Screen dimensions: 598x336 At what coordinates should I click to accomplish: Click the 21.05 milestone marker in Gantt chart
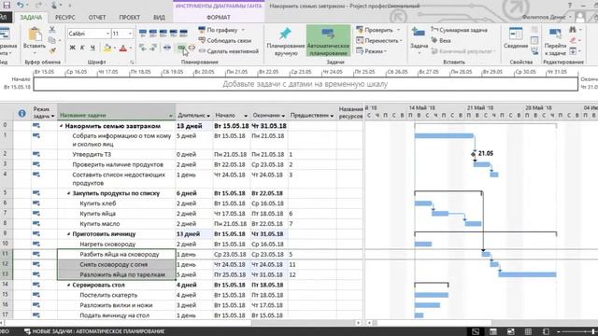(x=474, y=154)
